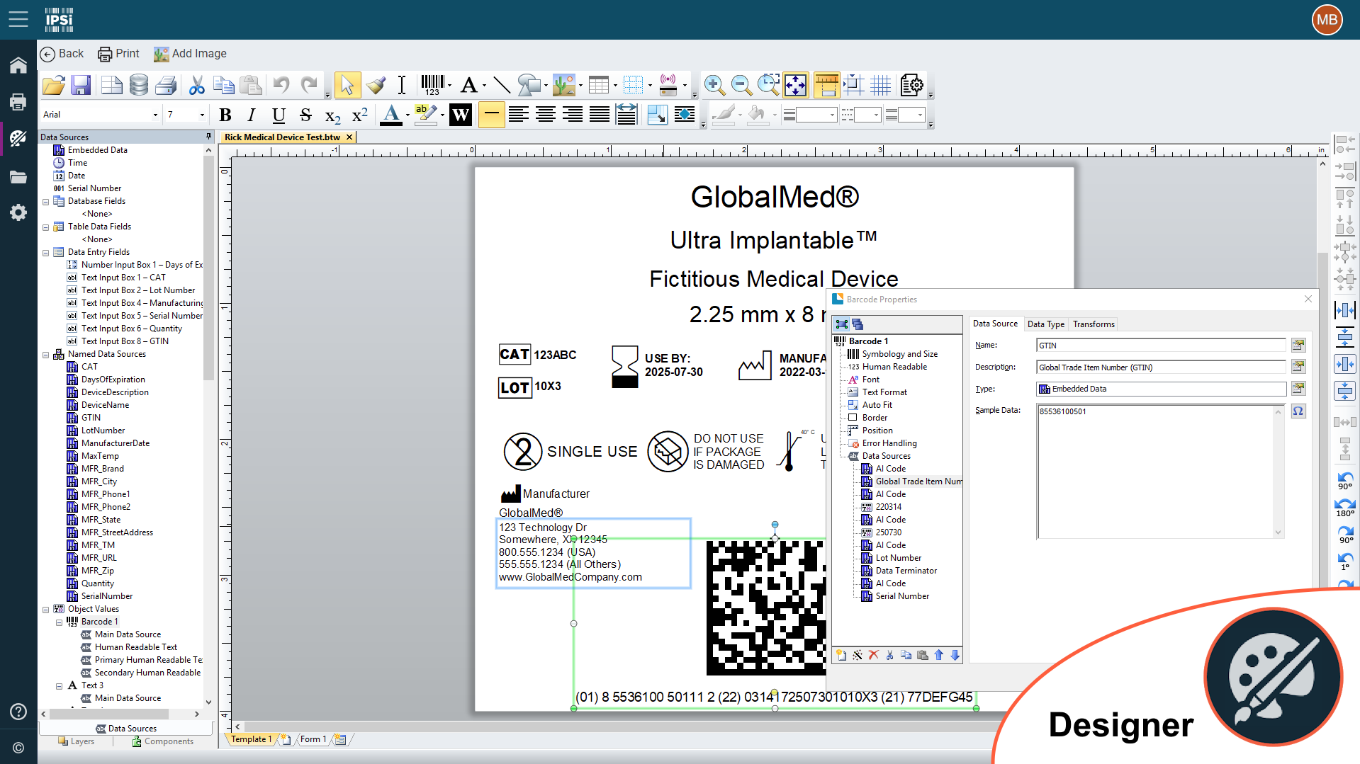
Task: Toggle Strikethrough formatting
Action: 305,115
